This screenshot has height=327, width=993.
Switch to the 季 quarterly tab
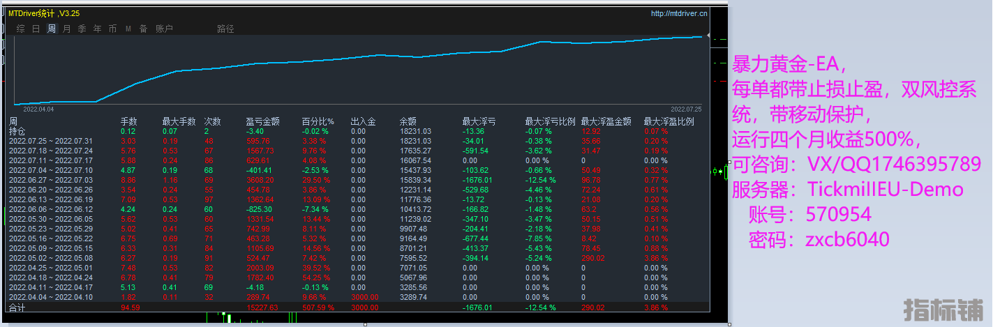coord(82,29)
